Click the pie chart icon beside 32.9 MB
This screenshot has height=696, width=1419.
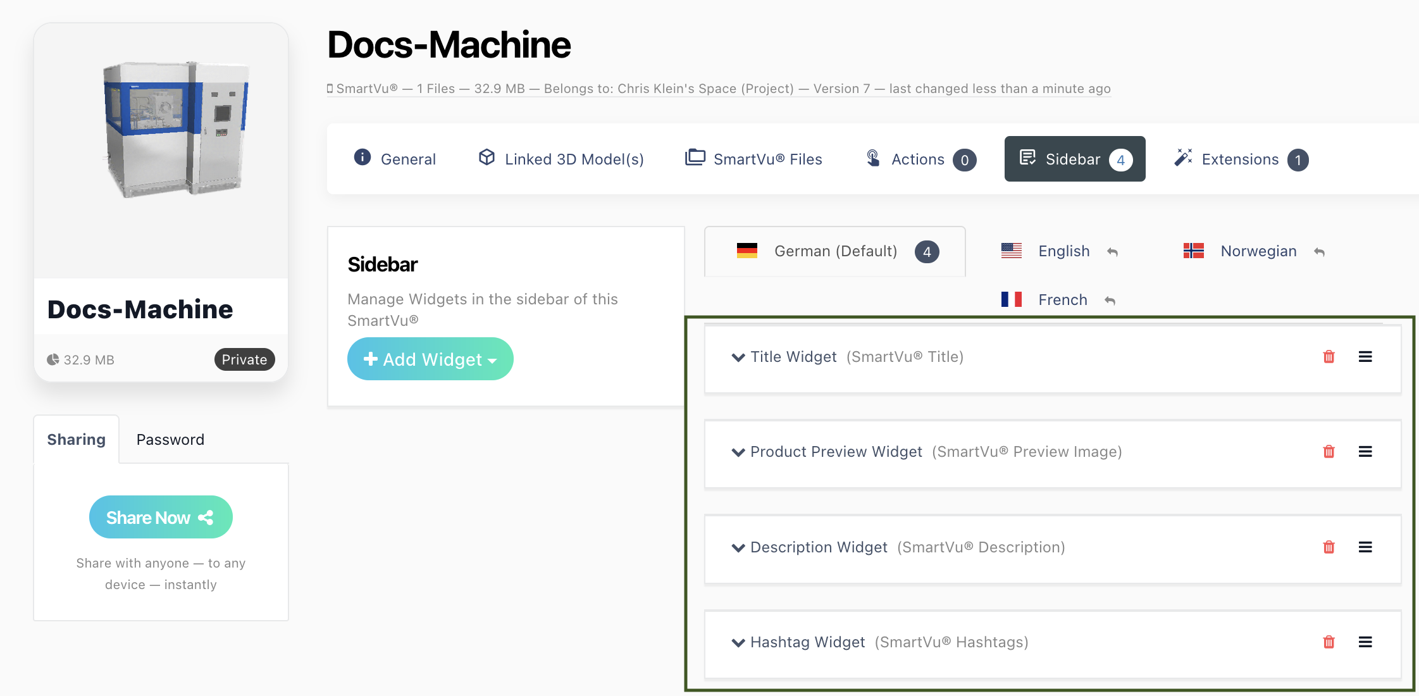pyautogui.click(x=53, y=359)
